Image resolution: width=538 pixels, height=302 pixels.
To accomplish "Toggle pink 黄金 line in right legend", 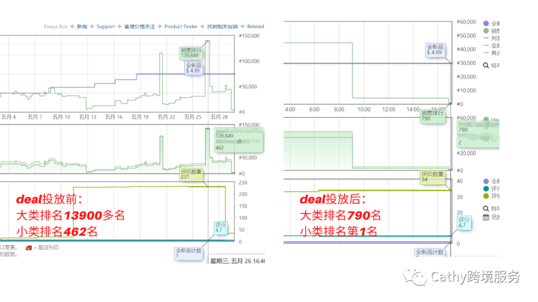I will 486,53.
